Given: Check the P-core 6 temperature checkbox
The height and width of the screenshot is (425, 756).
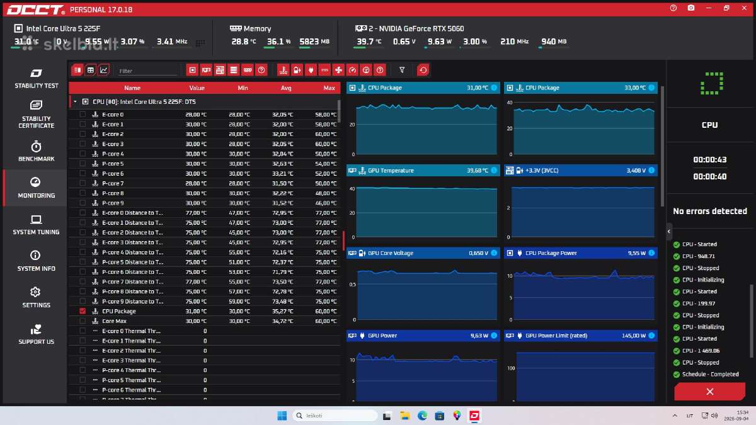Looking at the screenshot, I should pyautogui.click(x=83, y=174).
